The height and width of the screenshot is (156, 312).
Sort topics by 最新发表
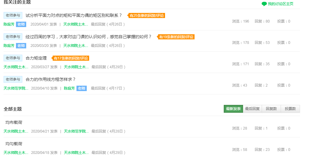(233, 109)
